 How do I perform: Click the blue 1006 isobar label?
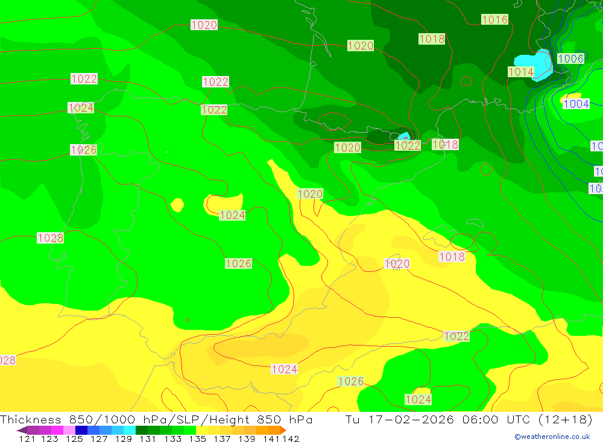[x=570, y=58]
